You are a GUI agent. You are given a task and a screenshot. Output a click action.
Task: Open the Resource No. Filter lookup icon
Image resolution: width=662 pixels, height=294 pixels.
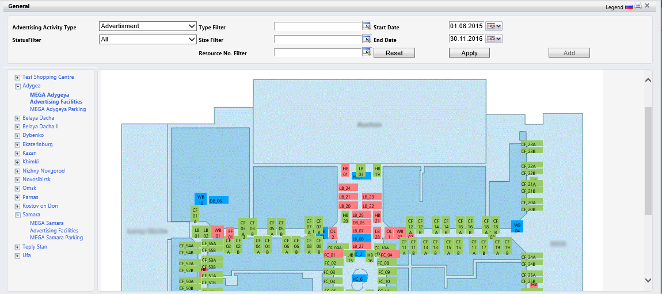pyautogui.click(x=366, y=52)
